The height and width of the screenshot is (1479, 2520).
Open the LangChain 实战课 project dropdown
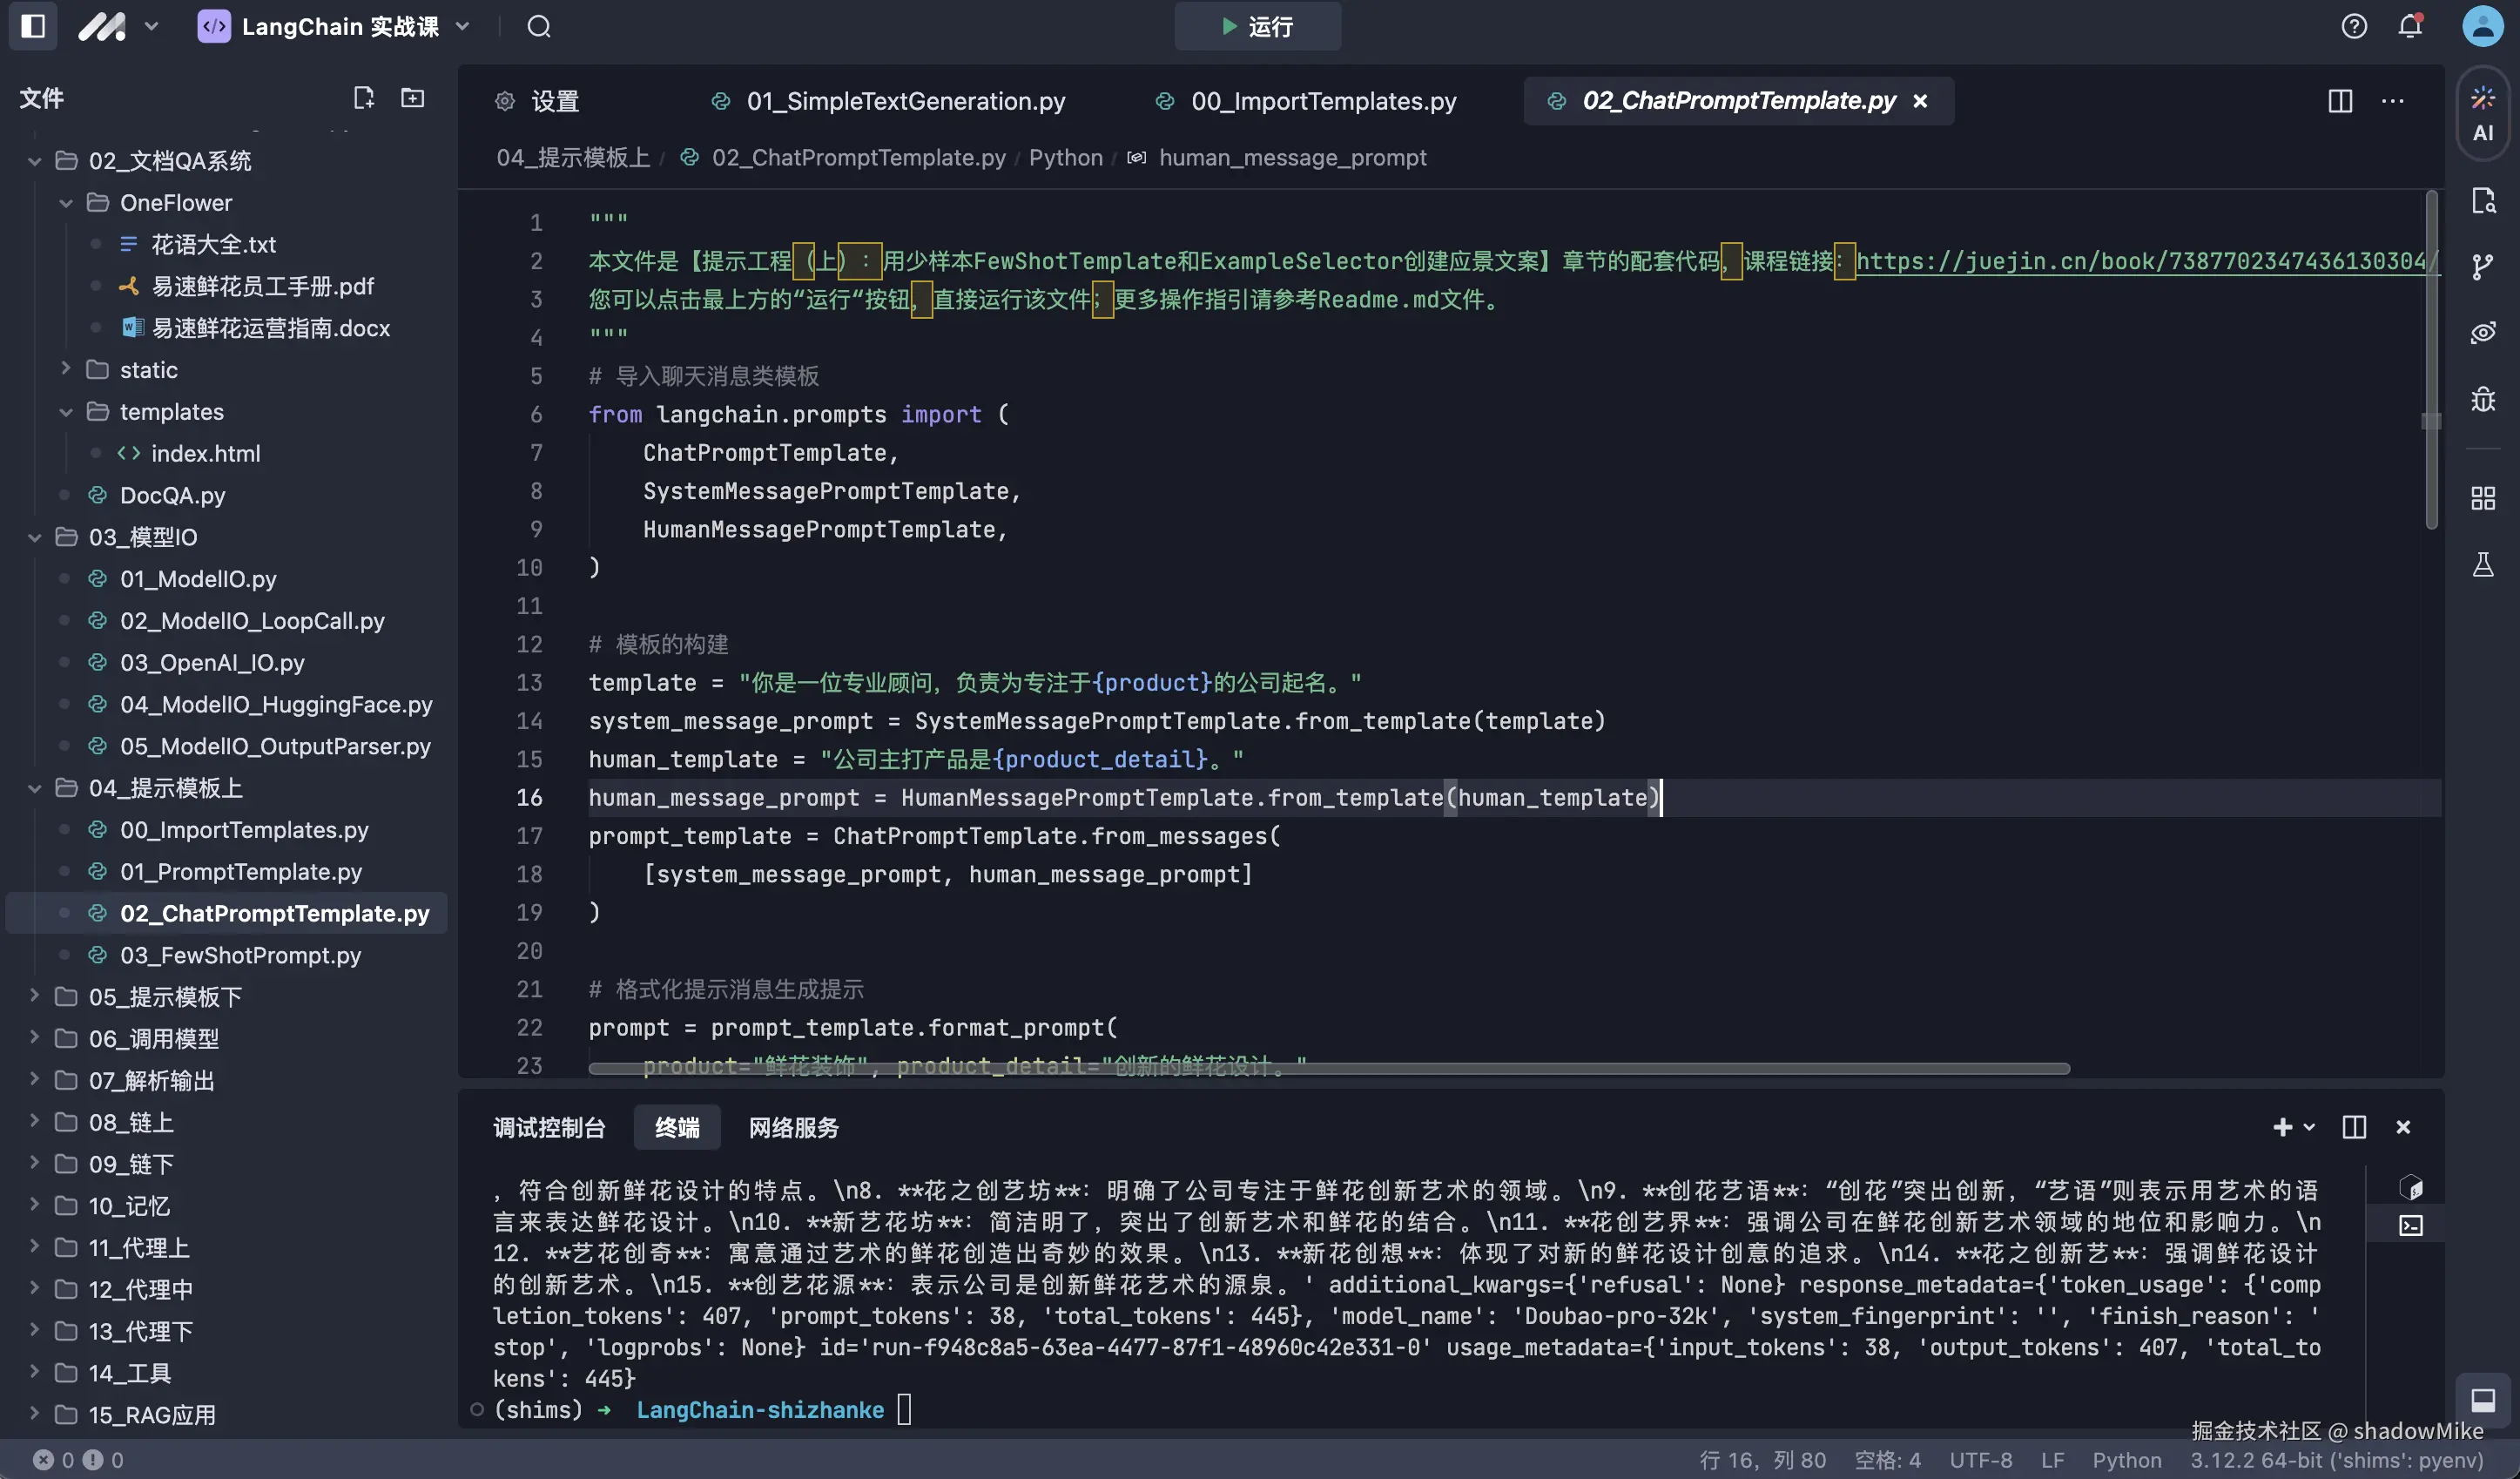click(x=462, y=27)
